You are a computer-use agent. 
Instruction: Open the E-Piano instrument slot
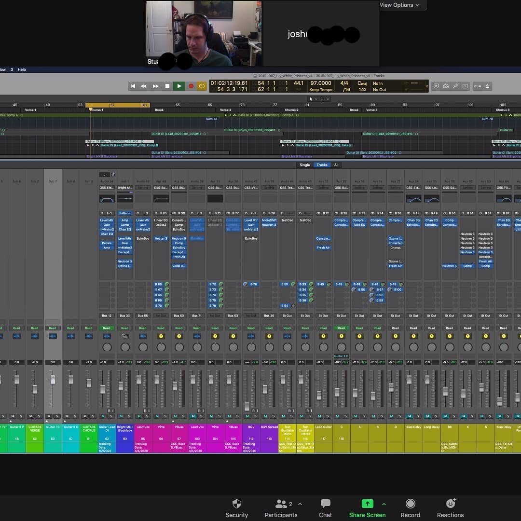[x=125, y=213]
